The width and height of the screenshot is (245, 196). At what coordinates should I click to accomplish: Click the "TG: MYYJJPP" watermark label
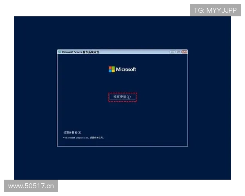(215, 10)
